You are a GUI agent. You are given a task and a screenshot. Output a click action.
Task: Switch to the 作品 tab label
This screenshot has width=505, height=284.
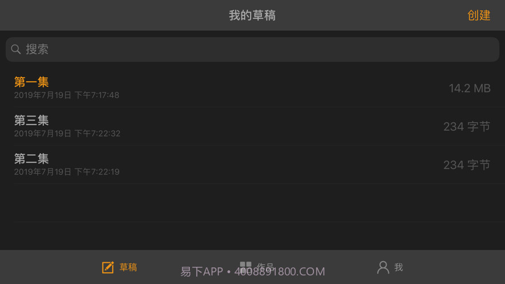(x=265, y=266)
